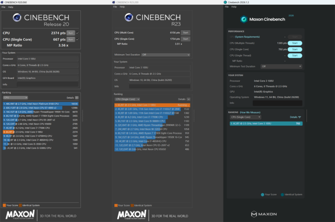Open the Help menu in Cinebench 2026
The height and width of the screenshot is (222, 335).
coord(234,7)
